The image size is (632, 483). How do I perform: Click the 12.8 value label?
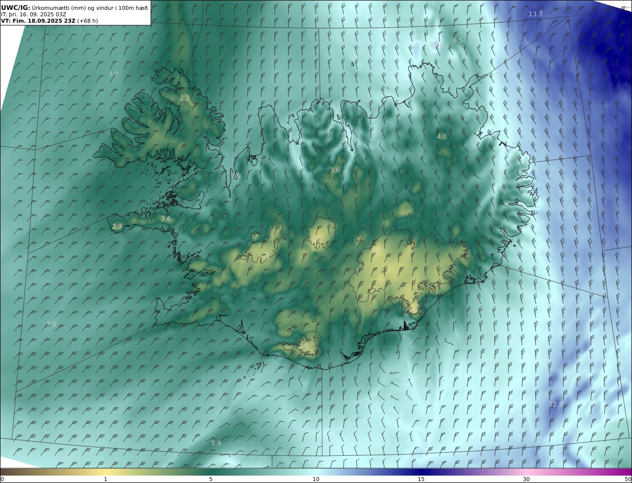point(556,404)
